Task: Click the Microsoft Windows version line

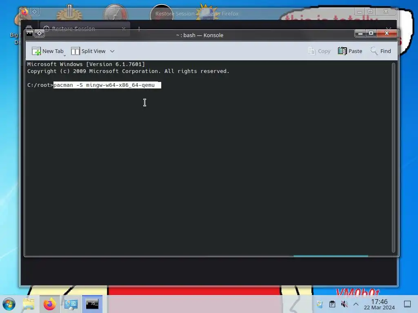Action: (86, 64)
